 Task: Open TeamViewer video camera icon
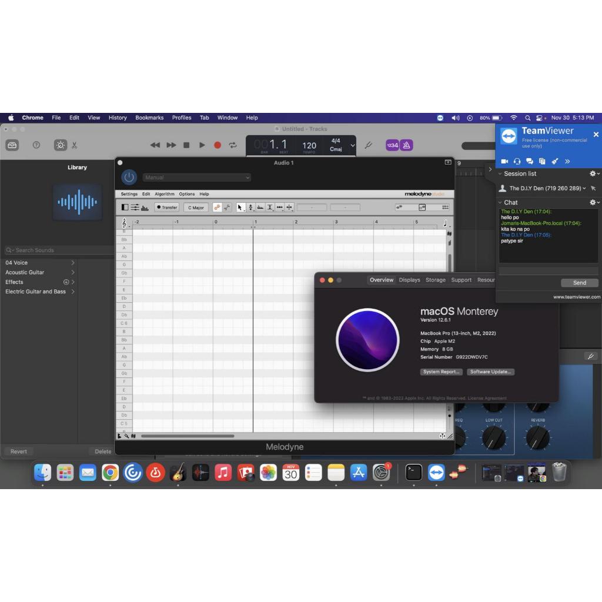[x=504, y=161]
